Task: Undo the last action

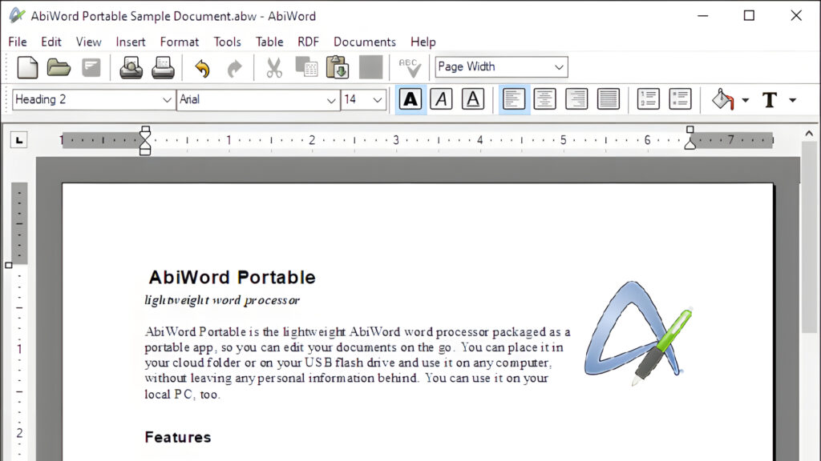Action: 202,68
